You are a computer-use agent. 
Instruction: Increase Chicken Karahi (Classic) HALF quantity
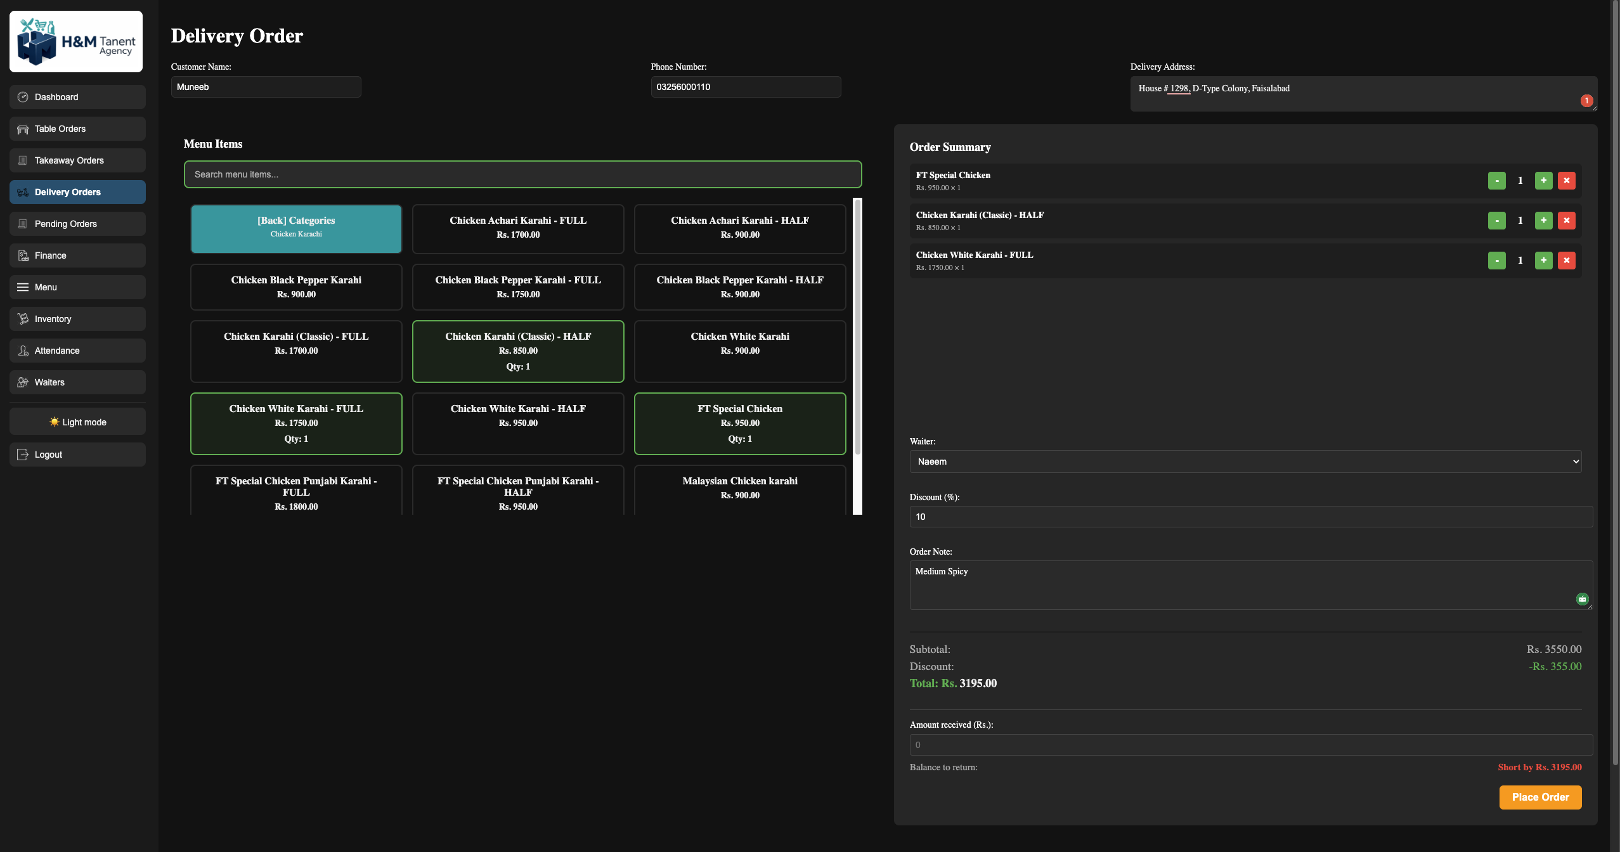[1543, 221]
